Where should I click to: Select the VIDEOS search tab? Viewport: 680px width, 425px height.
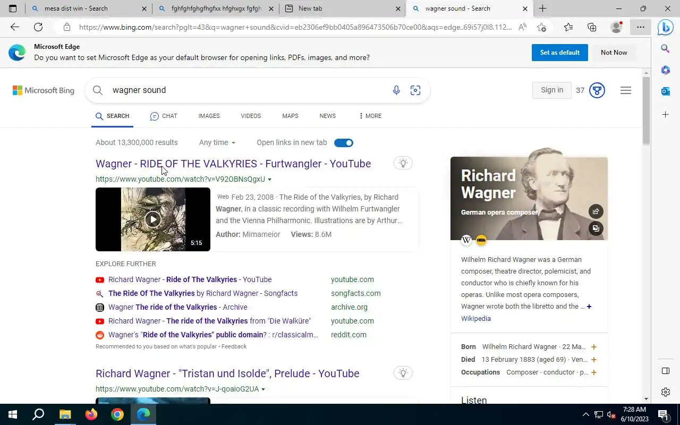[251, 116]
